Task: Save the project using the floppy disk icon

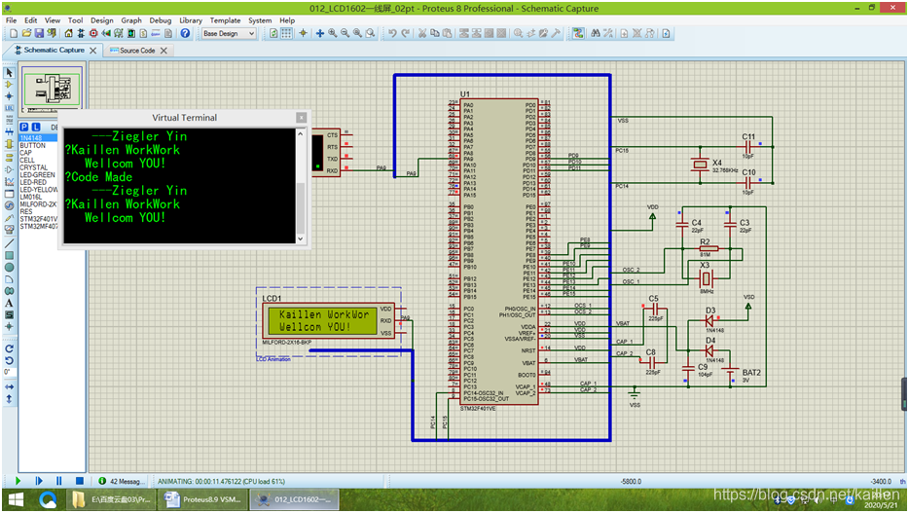Action: pyautogui.click(x=39, y=34)
